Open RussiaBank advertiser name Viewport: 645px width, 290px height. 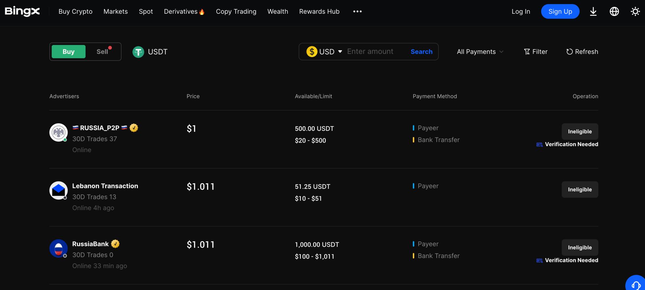pos(90,244)
